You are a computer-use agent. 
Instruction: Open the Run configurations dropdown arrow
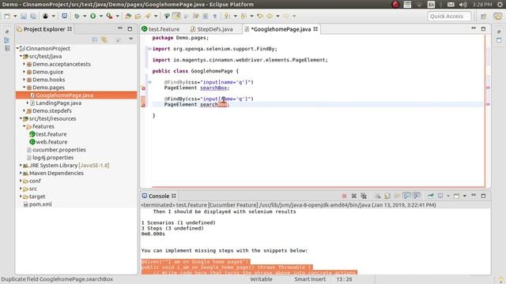tap(100, 16)
